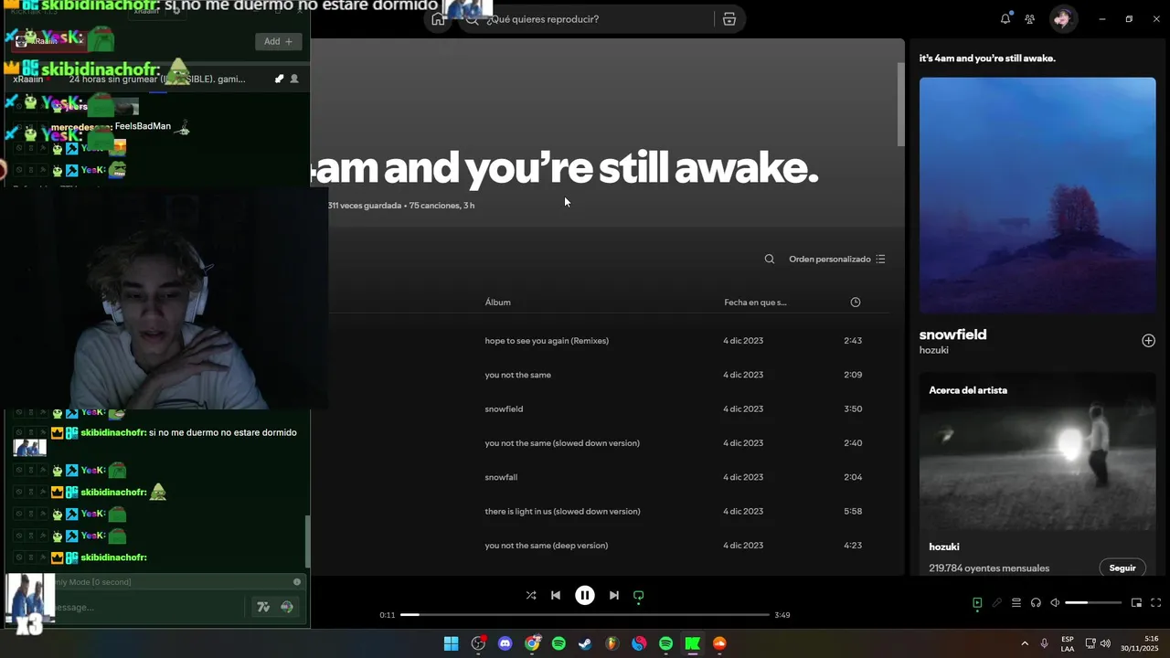Sort by the duration clock column
This screenshot has height=658, width=1170.
point(856,302)
